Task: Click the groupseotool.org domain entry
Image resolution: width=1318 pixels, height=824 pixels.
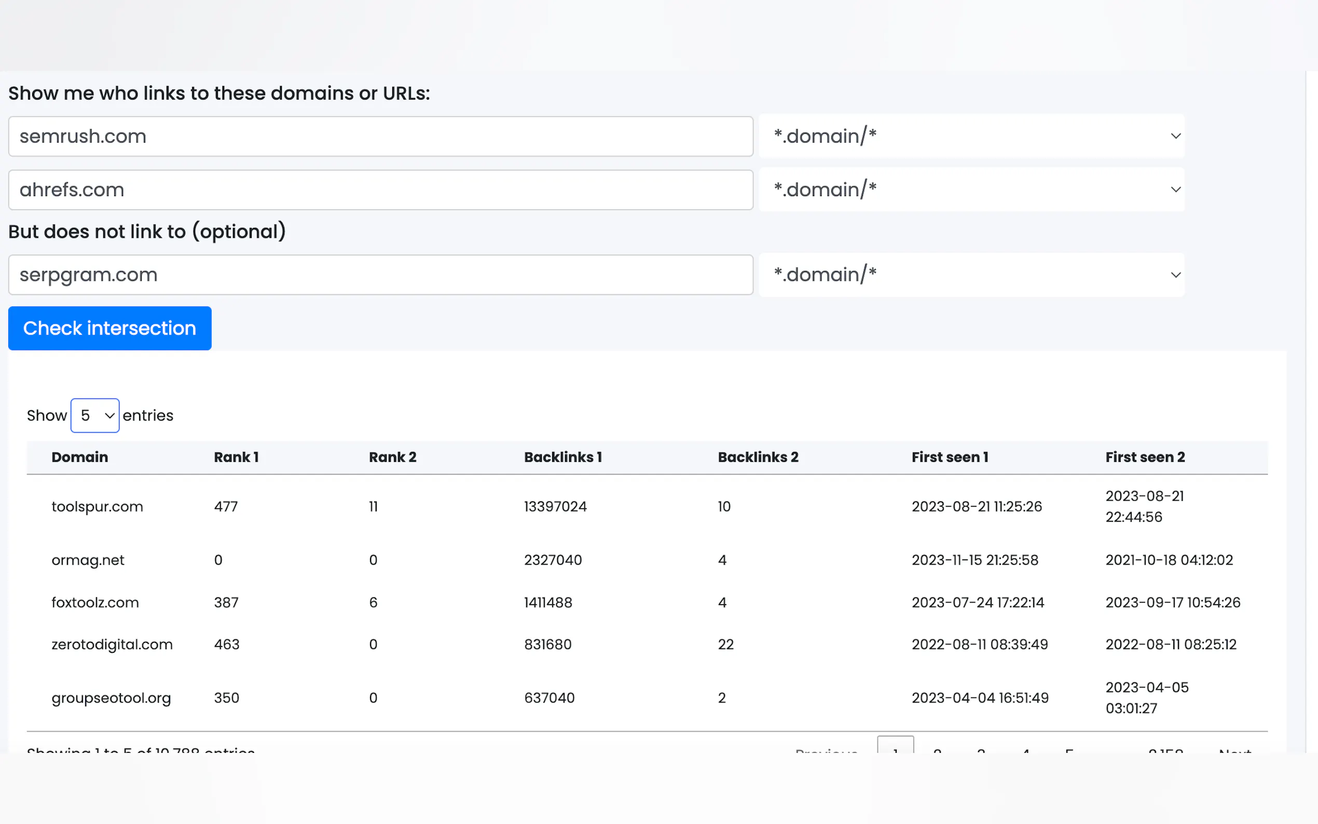Action: pos(111,697)
